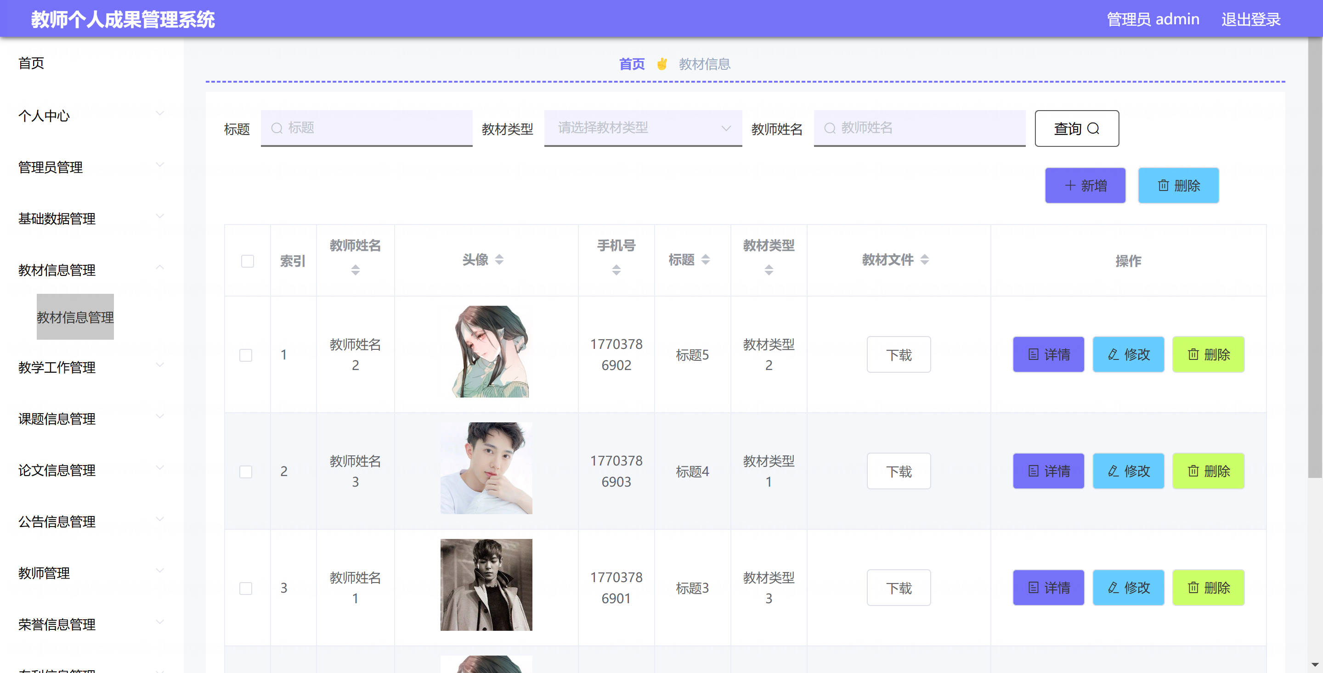Sort by 标题 column arrows
1323x673 pixels.
click(706, 260)
